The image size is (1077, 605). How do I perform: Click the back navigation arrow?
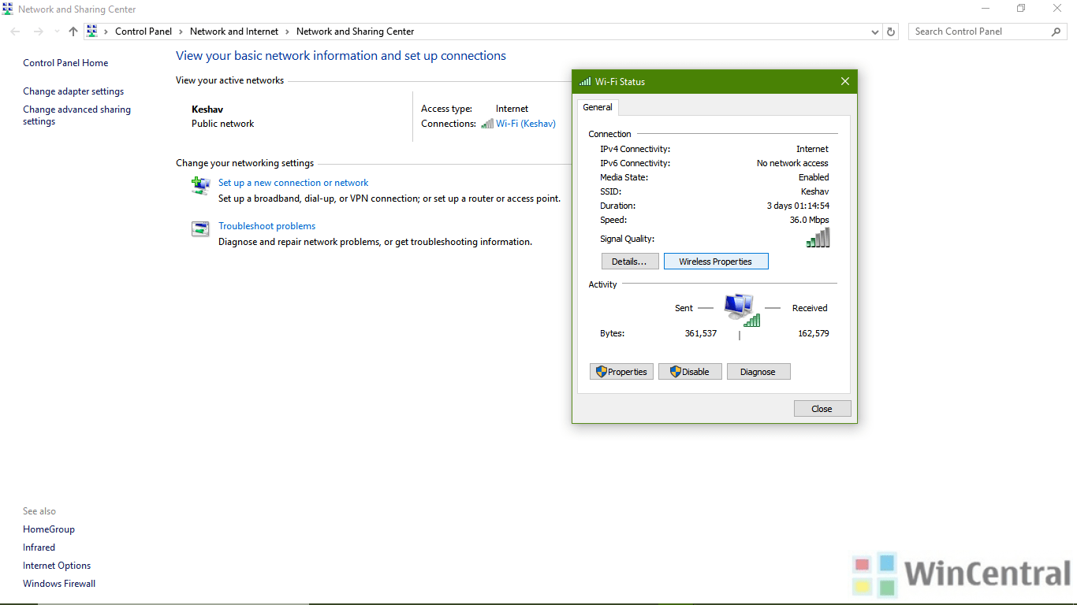(x=14, y=32)
